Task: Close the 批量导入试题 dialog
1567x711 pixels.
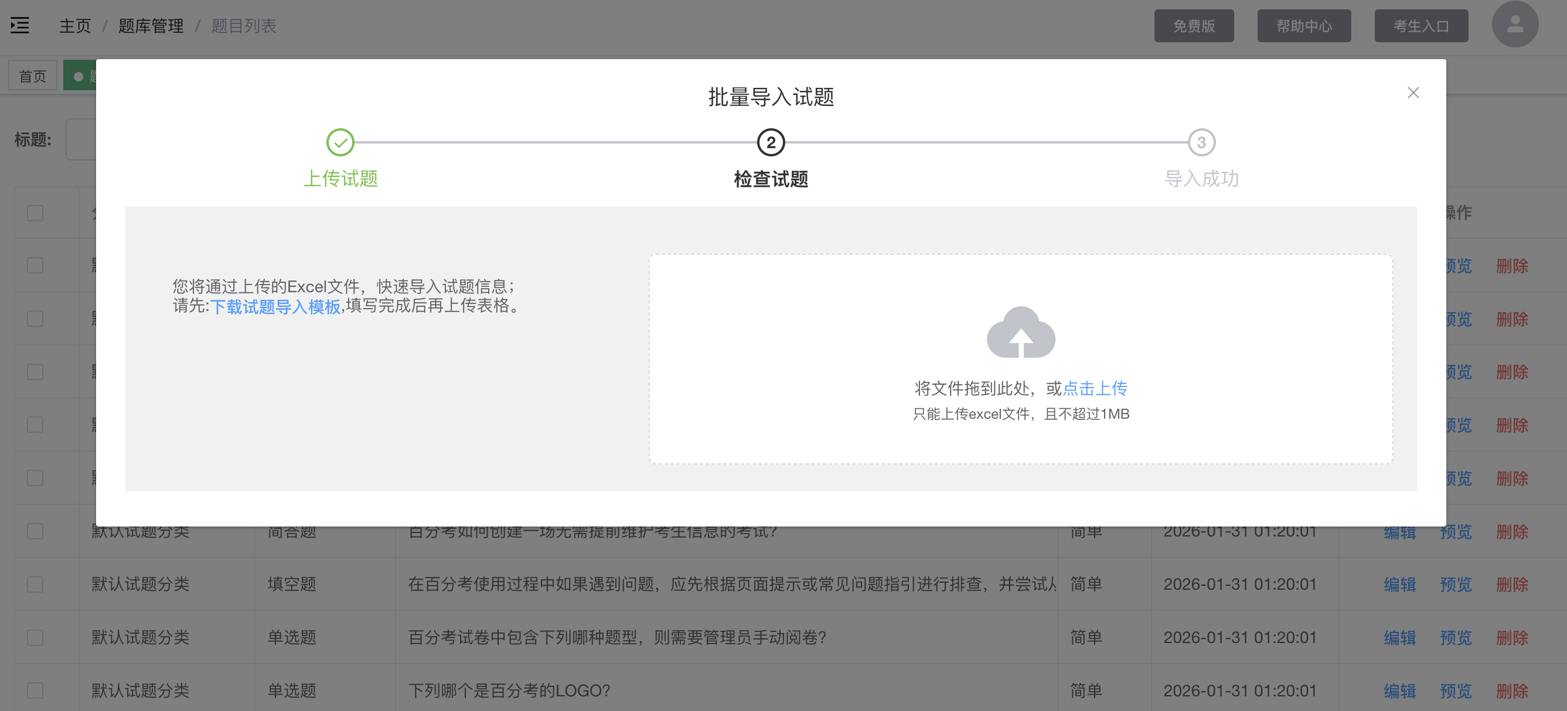Action: tap(1413, 93)
